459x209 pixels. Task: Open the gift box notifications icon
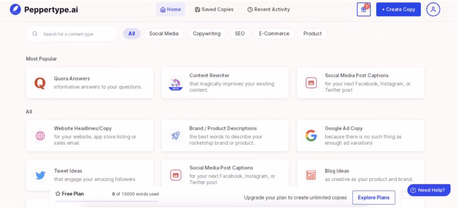pos(364,9)
